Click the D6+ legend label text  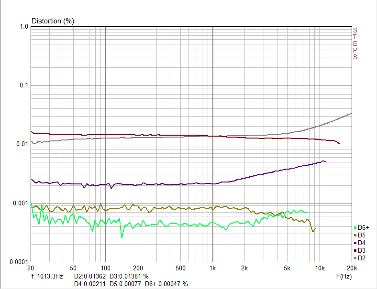363,228
